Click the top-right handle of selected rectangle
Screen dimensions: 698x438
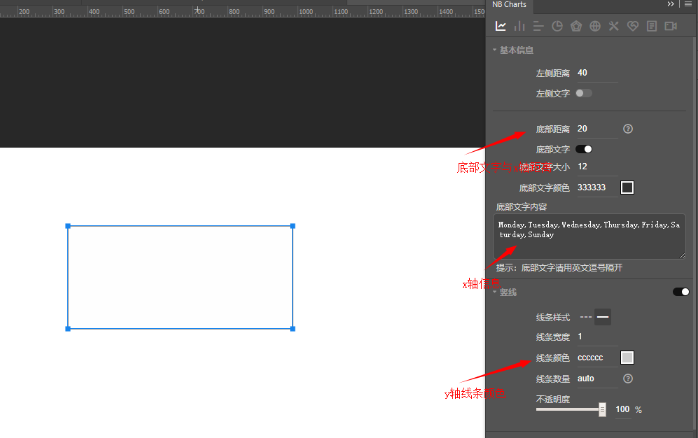coord(293,226)
